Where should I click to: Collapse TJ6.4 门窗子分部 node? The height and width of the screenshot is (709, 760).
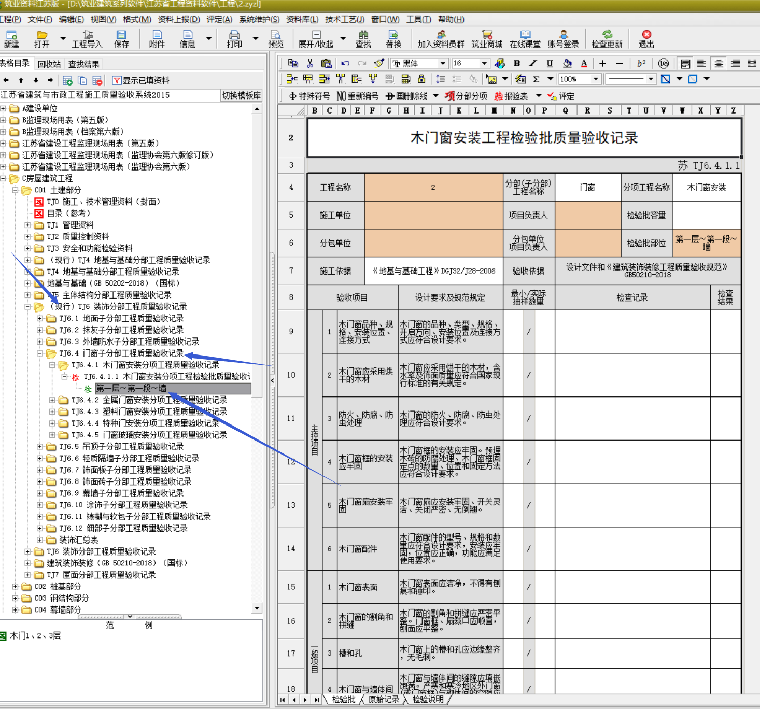click(x=40, y=353)
